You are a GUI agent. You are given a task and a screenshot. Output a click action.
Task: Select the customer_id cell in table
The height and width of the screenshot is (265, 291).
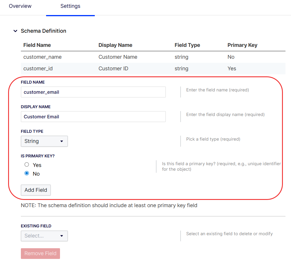[38, 69]
